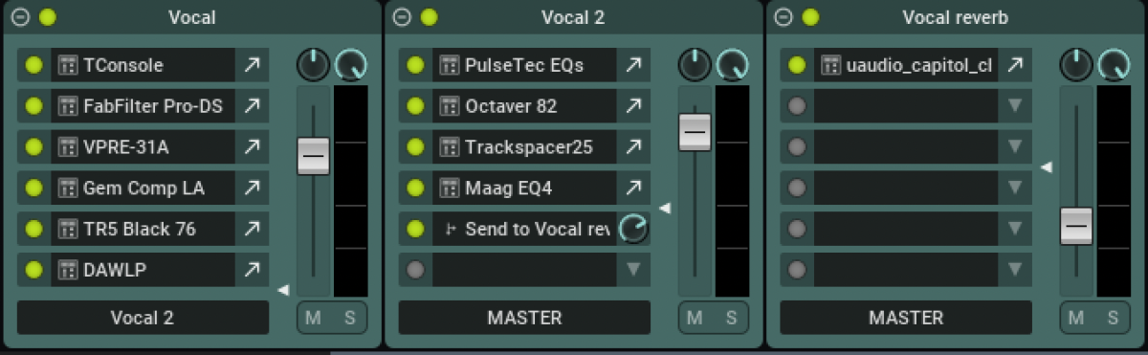Mute the Vocal 2 strip
This screenshot has height=355, width=1148.
695,318
